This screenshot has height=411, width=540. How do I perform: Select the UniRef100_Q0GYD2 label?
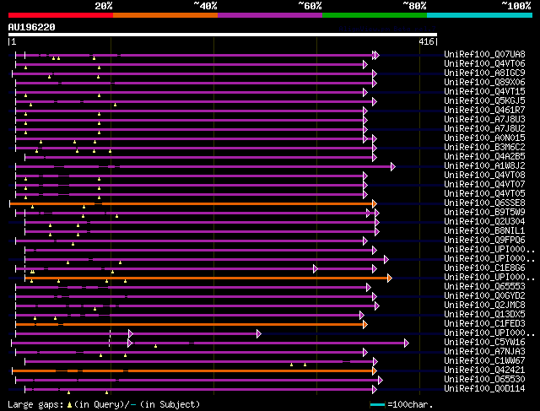[x=484, y=296]
